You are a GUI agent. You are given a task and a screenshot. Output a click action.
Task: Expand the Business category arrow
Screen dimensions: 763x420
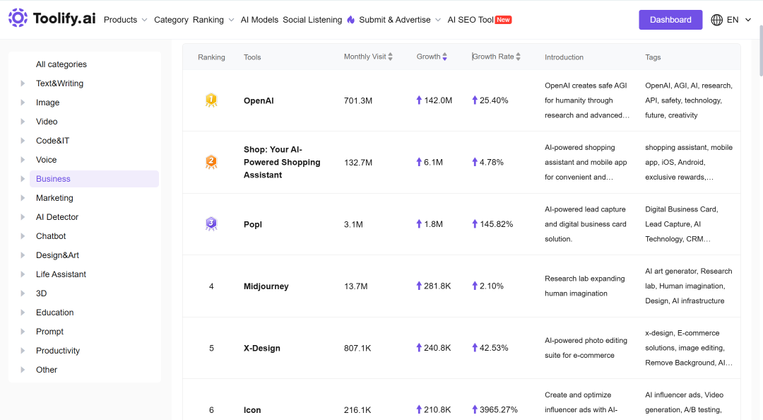pos(23,179)
